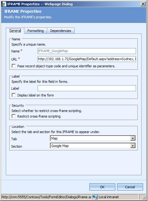Open the Dependencies tab

coord(61,31)
